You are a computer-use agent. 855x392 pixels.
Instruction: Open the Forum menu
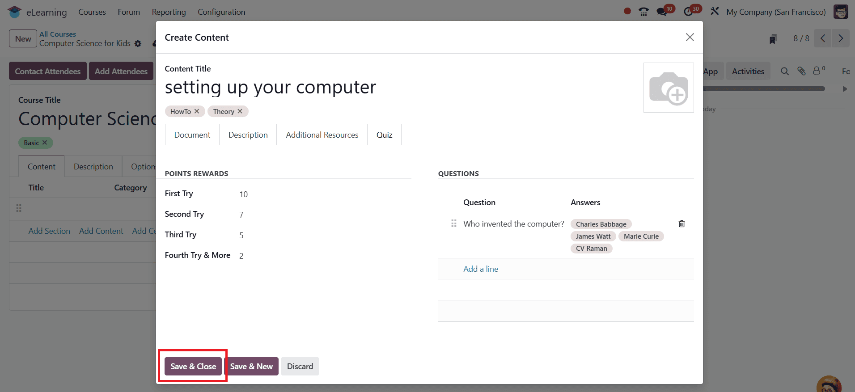click(x=129, y=12)
